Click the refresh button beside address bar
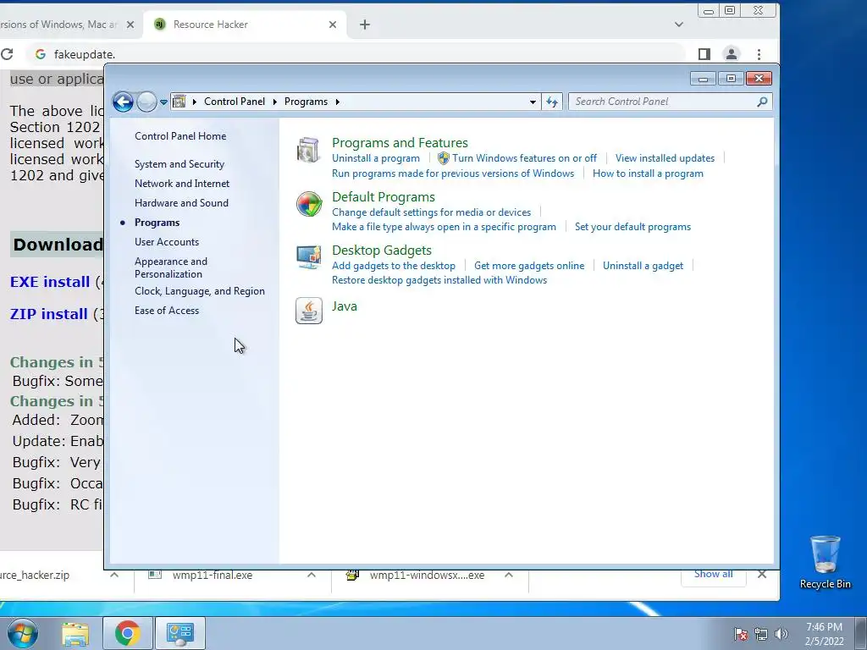Image resolution: width=867 pixels, height=650 pixels. [552, 102]
